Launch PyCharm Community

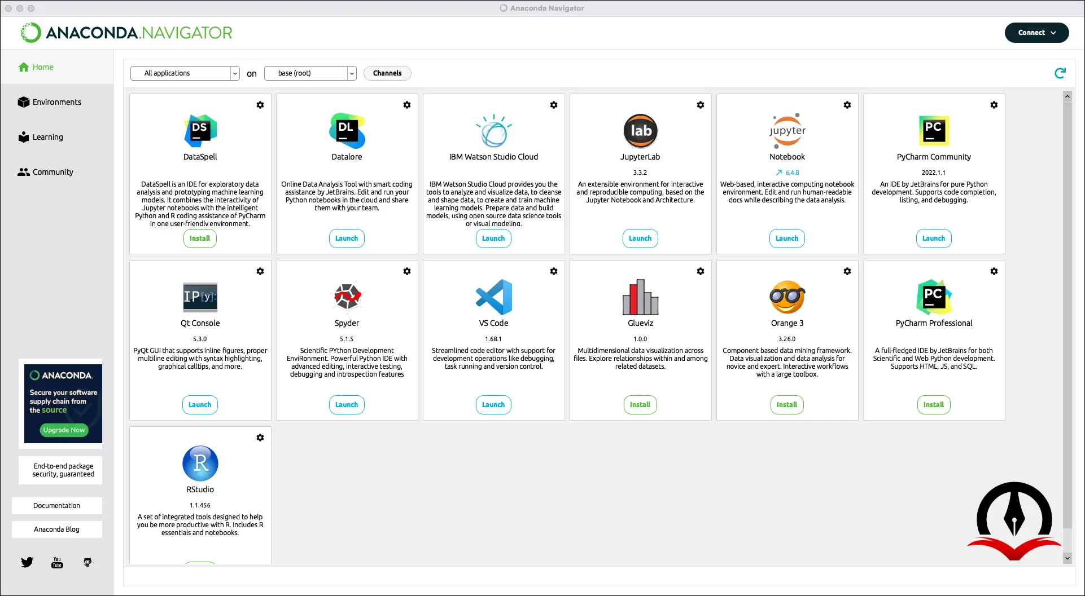934,239
